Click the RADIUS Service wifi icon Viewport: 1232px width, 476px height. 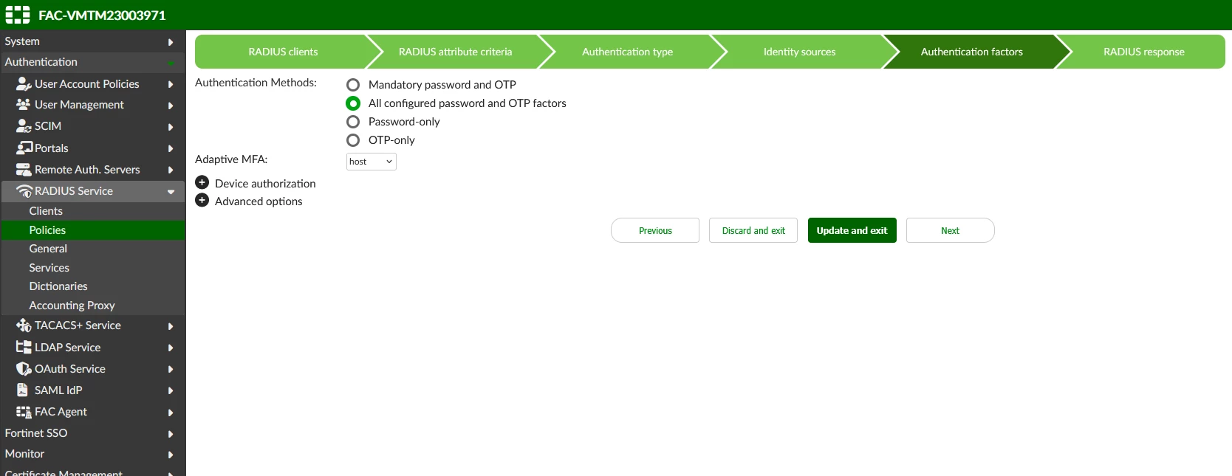pos(24,191)
